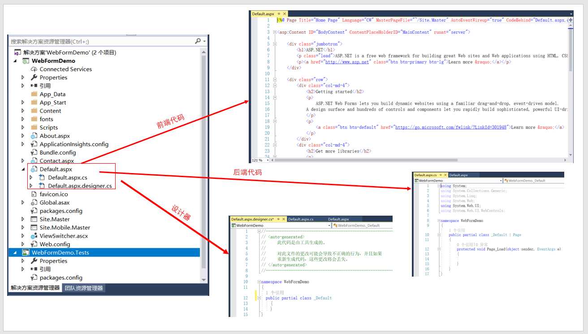Select the Contact.aspx file
Image resolution: width=588 pixels, height=334 pixels.
click(56, 161)
